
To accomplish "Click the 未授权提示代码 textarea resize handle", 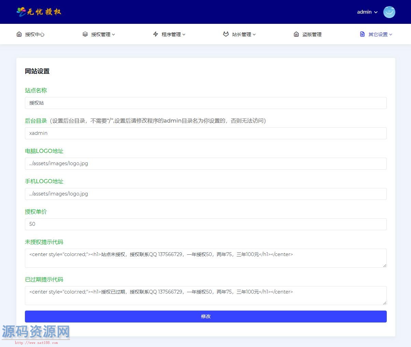I will coord(384,265).
